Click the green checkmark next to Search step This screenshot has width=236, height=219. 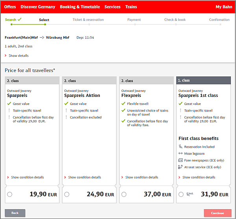20,19
